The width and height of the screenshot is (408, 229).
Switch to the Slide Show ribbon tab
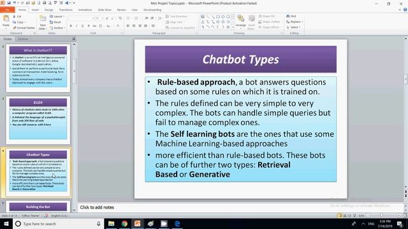pyautogui.click(x=105, y=10)
